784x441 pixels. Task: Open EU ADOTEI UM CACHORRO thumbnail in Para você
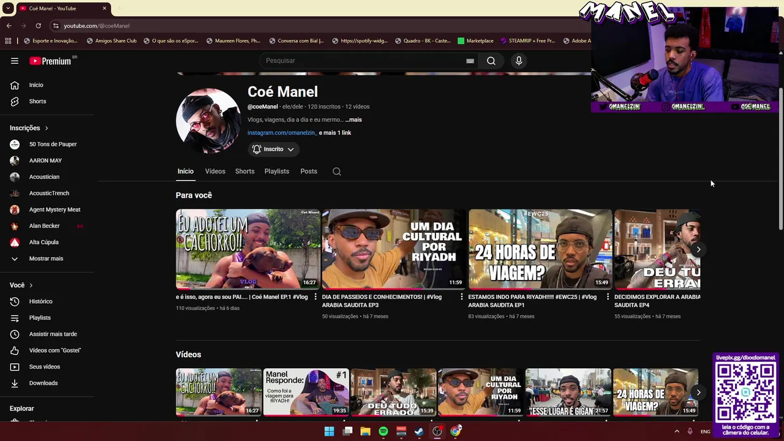[248, 249]
